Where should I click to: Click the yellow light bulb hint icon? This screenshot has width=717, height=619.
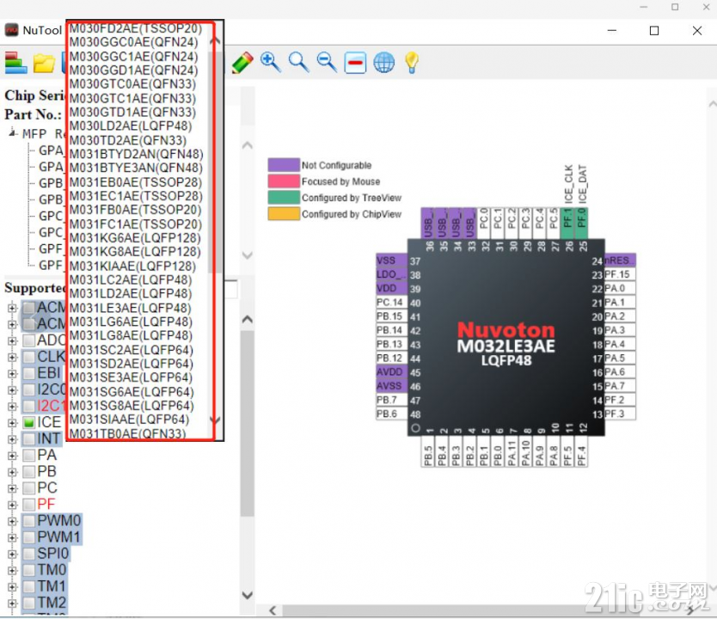coord(412,63)
